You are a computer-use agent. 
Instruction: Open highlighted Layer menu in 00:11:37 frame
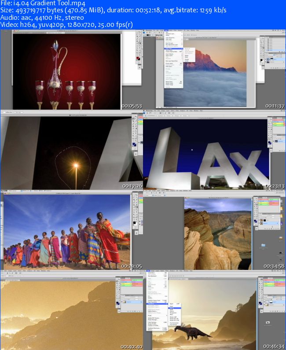[166, 30]
